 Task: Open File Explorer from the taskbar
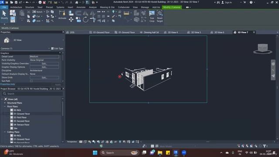pyautogui.click(x=160, y=153)
